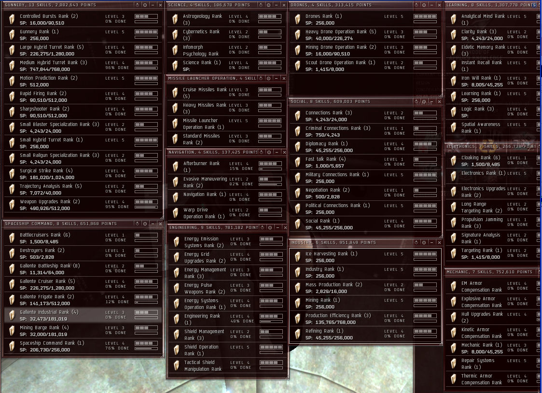The image size is (542, 393).
Task: Minimize the Industry skills window
Action: tap(431, 242)
